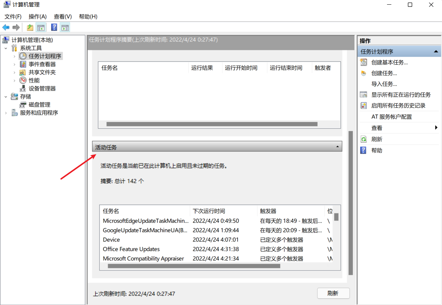Viewport: 442px width, 305px height.
Task: Click the 创建基本任务 icon in actions
Action: click(364, 62)
